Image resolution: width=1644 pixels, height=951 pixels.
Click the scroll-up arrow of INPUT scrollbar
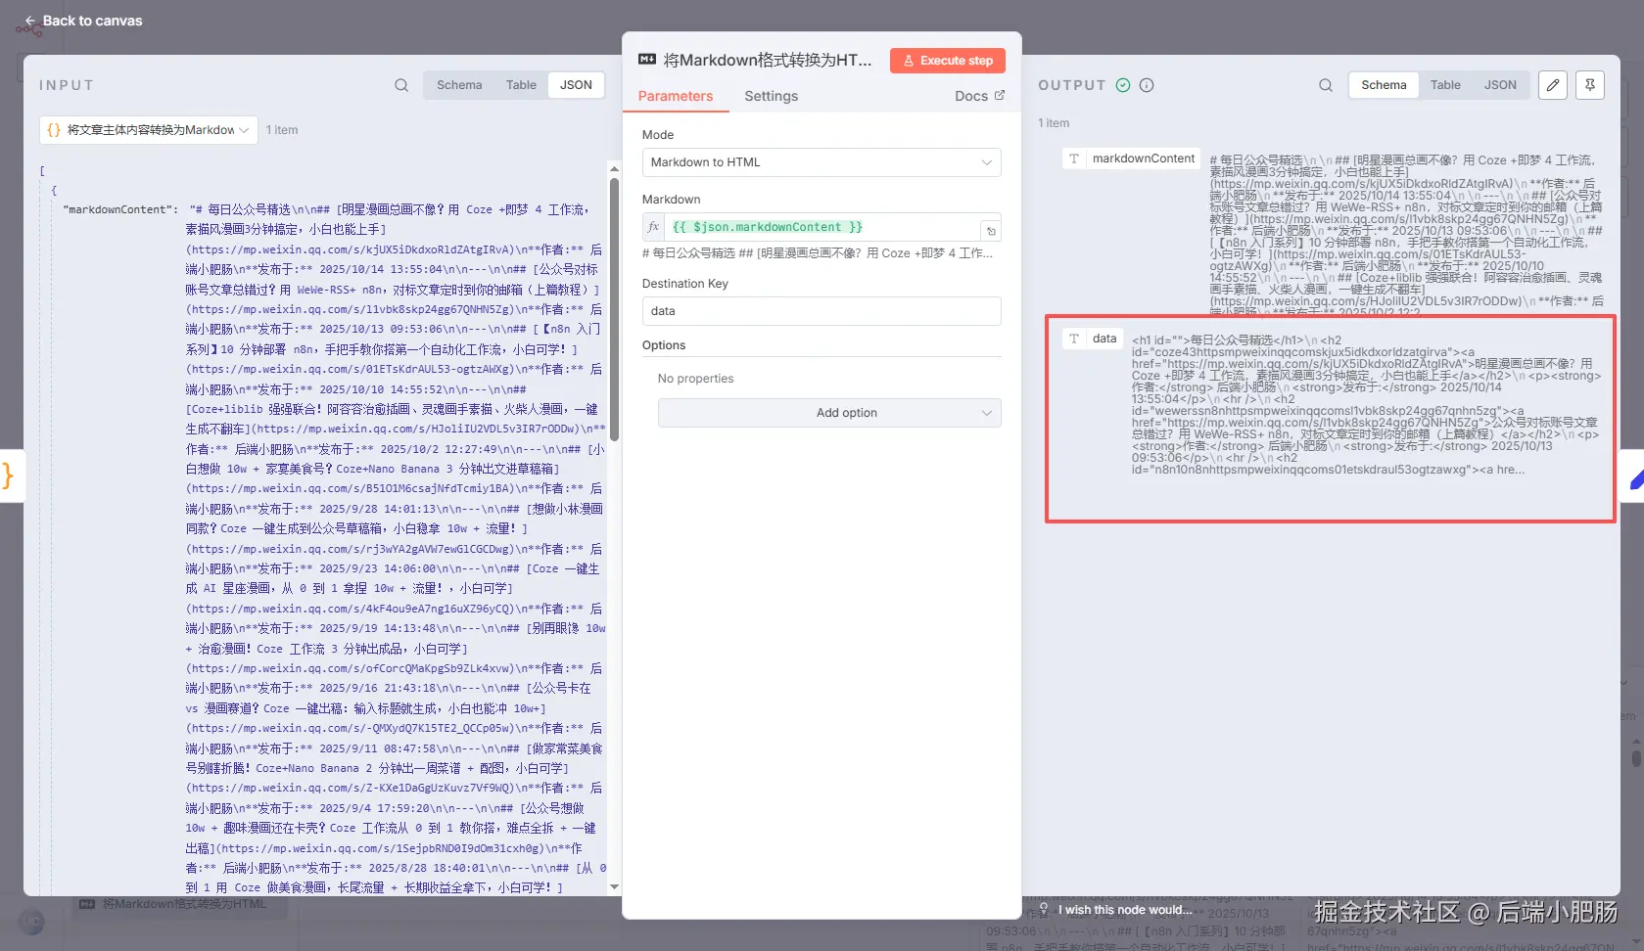[x=614, y=168]
